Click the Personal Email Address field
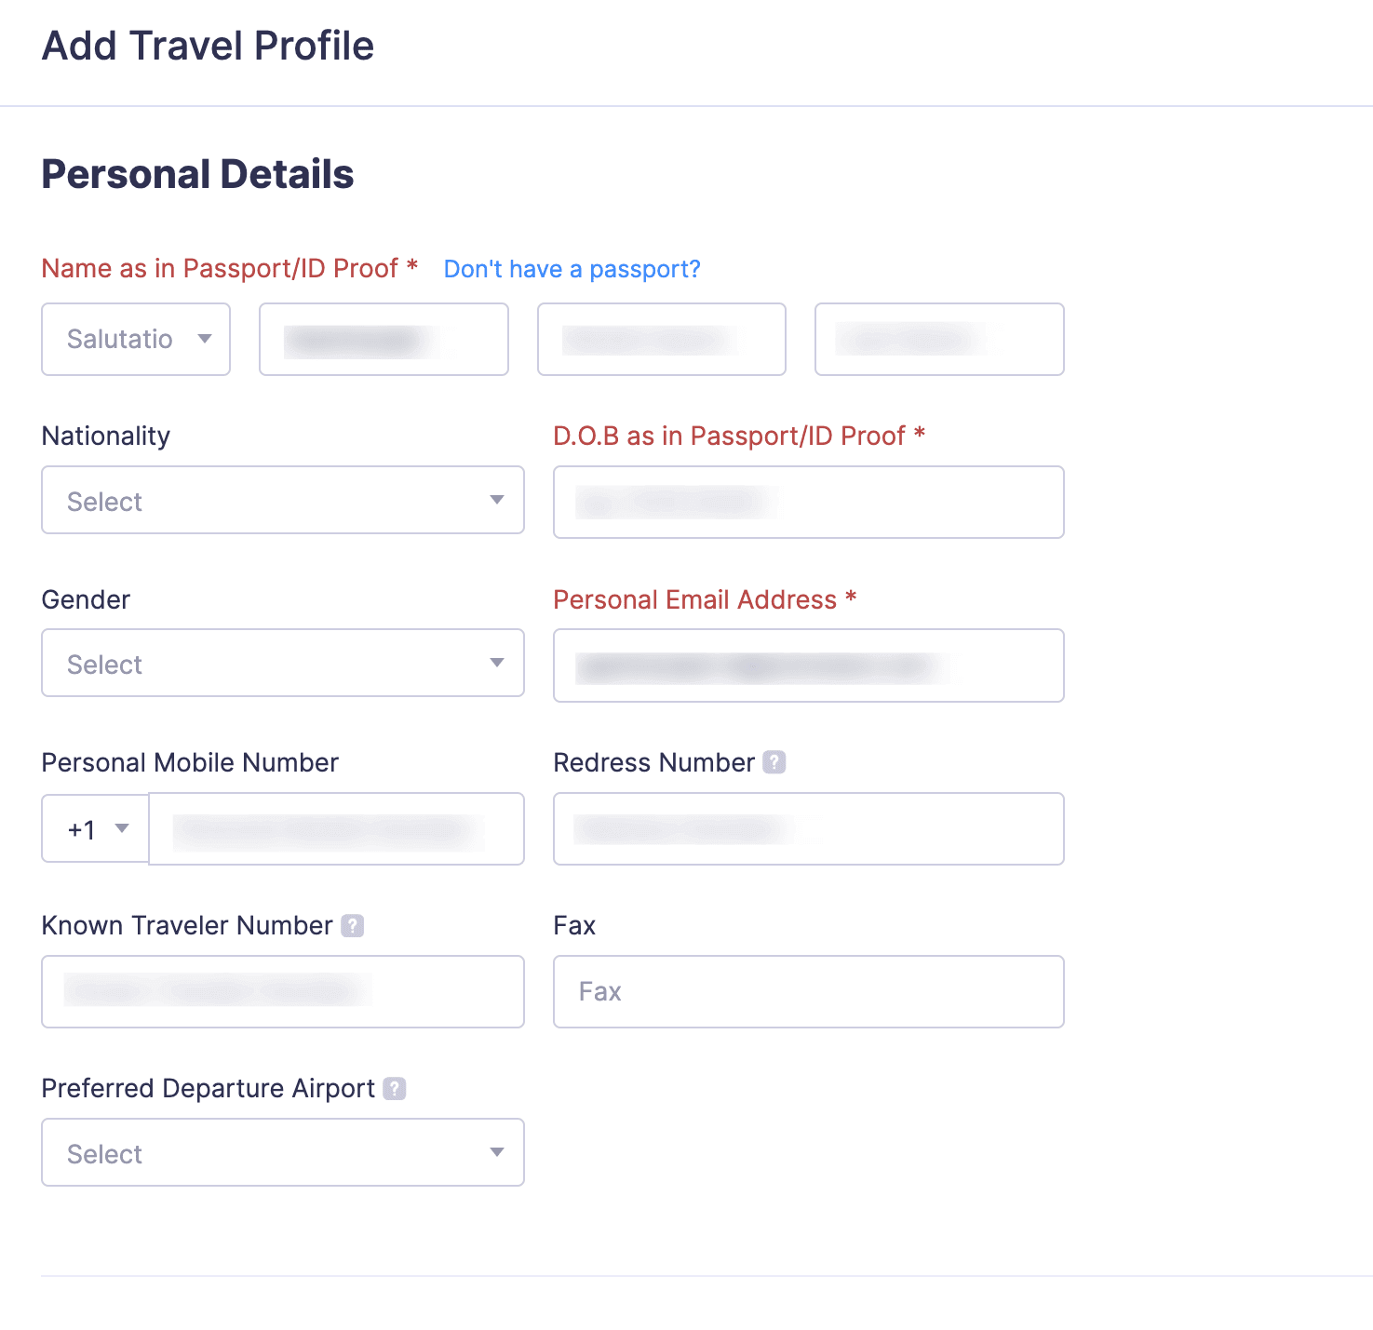This screenshot has height=1330, width=1373. pos(808,665)
